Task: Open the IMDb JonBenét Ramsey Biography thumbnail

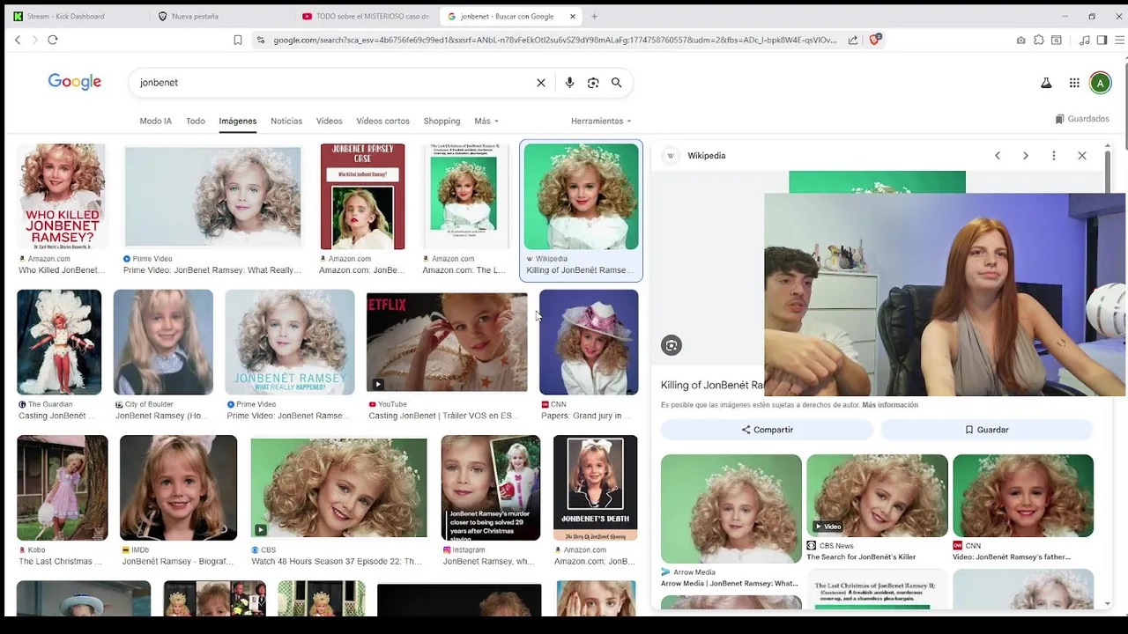Action: click(x=178, y=487)
